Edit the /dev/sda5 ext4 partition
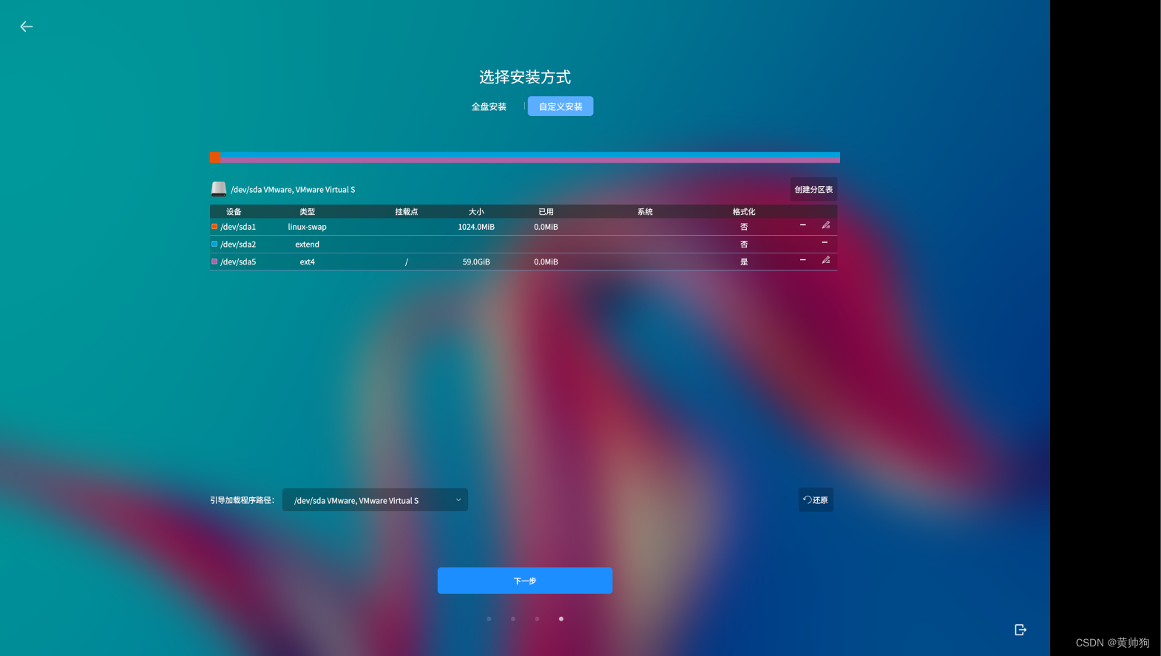The image size is (1161, 656). [826, 260]
